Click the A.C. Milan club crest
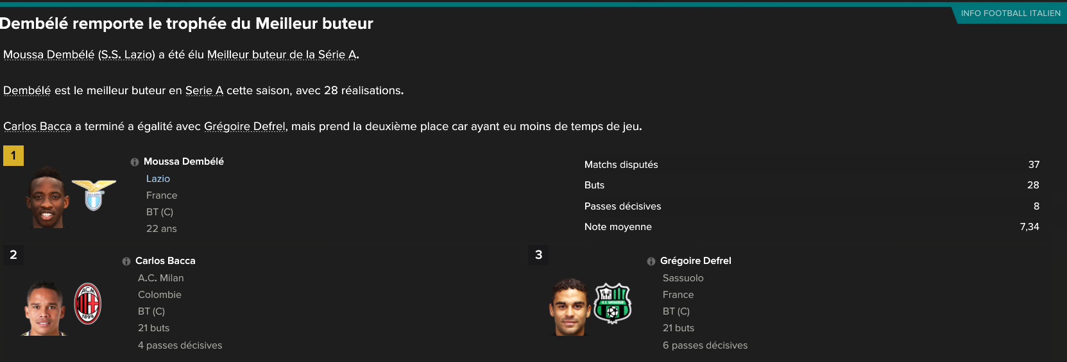This screenshot has height=362, width=1067. point(88,304)
